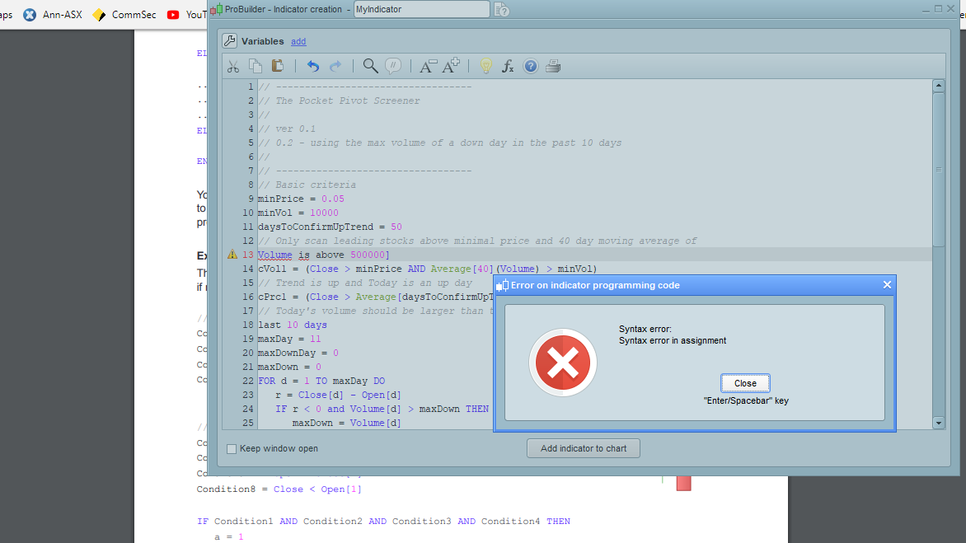Click the large red error X icon

(562, 363)
